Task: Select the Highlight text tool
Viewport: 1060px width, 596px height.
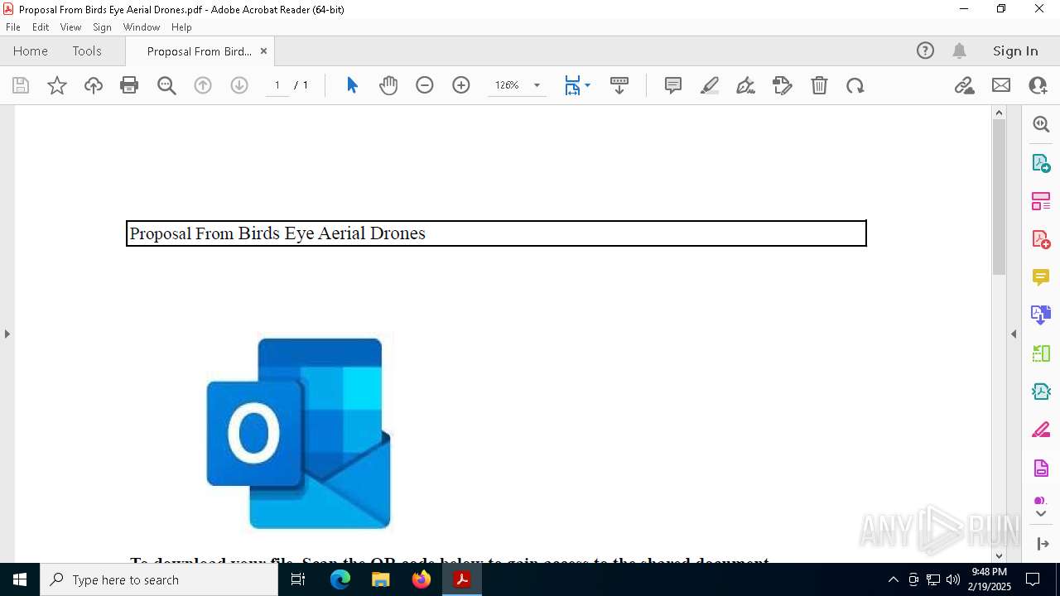Action: click(x=710, y=85)
